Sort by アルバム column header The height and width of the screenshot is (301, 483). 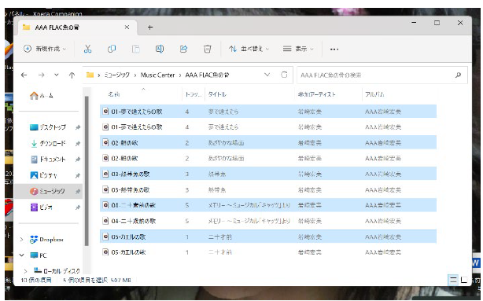(374, 94)
